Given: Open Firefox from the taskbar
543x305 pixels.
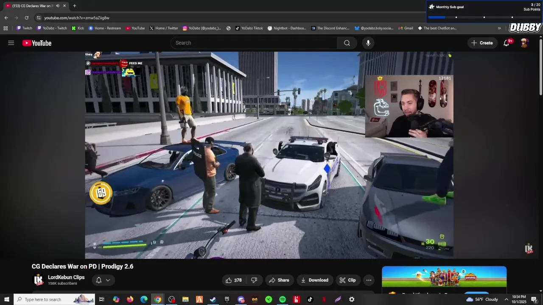Looking at the screenshot, I should point(130,299).
